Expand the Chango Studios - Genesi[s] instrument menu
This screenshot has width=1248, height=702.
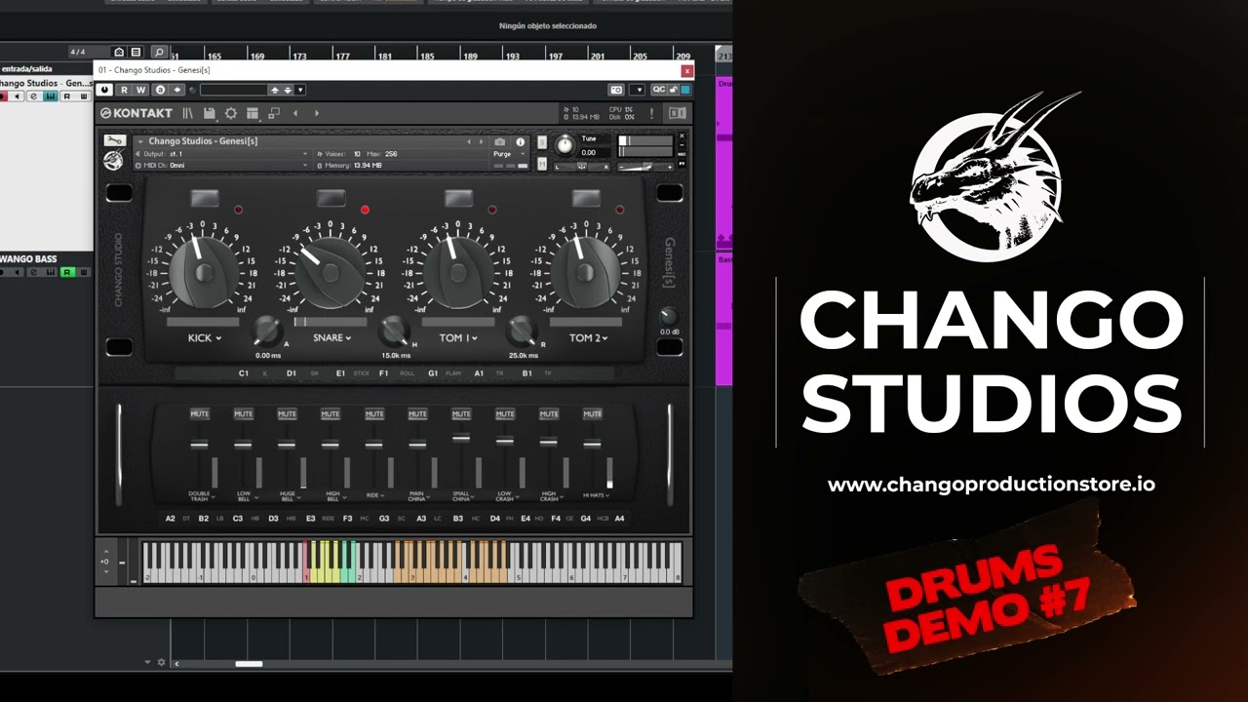[141, 141]
